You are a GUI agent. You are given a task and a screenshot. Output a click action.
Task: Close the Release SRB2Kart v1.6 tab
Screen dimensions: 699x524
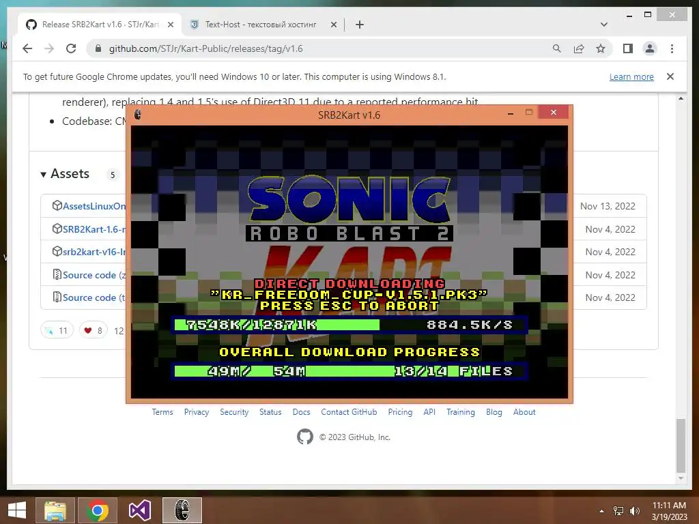click(170, 25)
